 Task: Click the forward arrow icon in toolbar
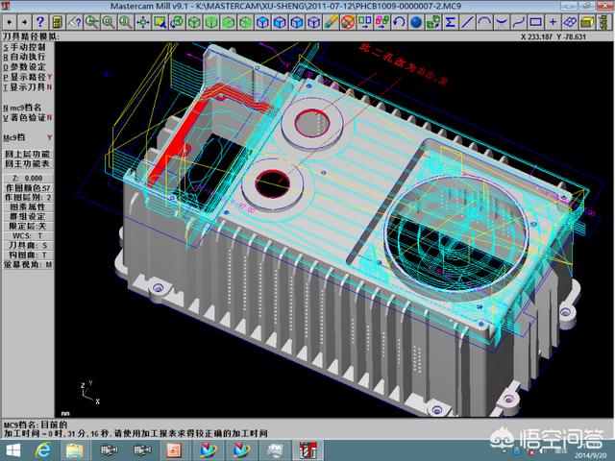(22, 21)
